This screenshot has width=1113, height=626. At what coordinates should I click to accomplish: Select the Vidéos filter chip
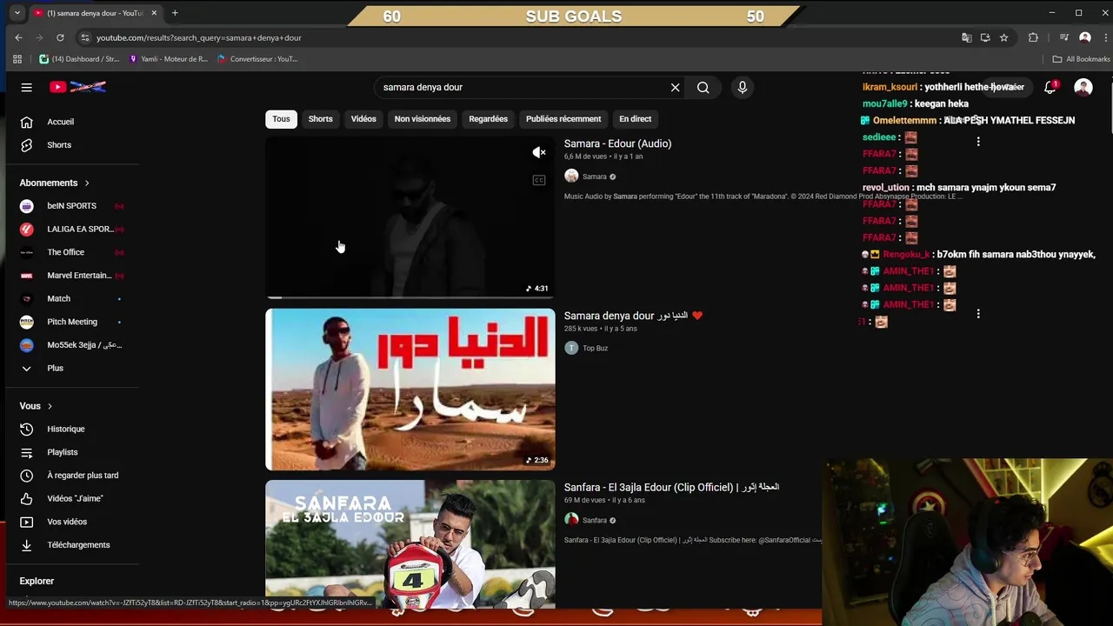(x=363, y=119)
